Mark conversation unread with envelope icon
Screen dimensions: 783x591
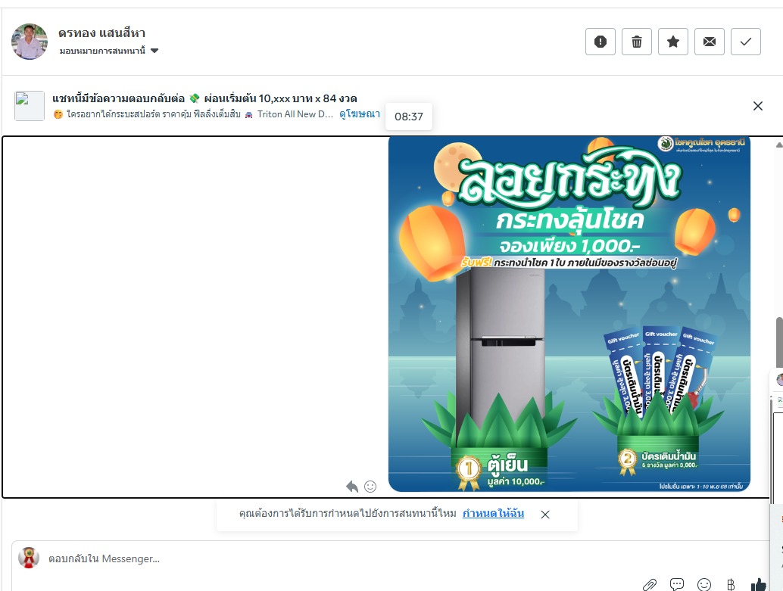(x=709, y=42)
